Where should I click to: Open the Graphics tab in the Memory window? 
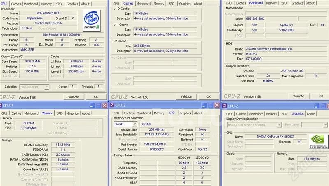point(73,113)
